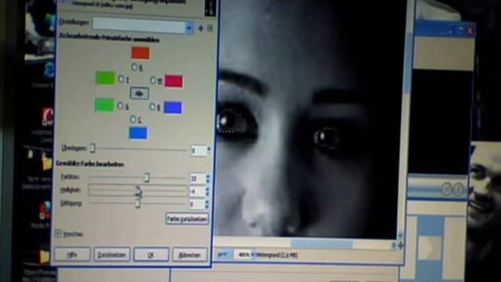501x282 pixels.
Task: Click the Farbton value input field
Action: [x=197, y=179]
